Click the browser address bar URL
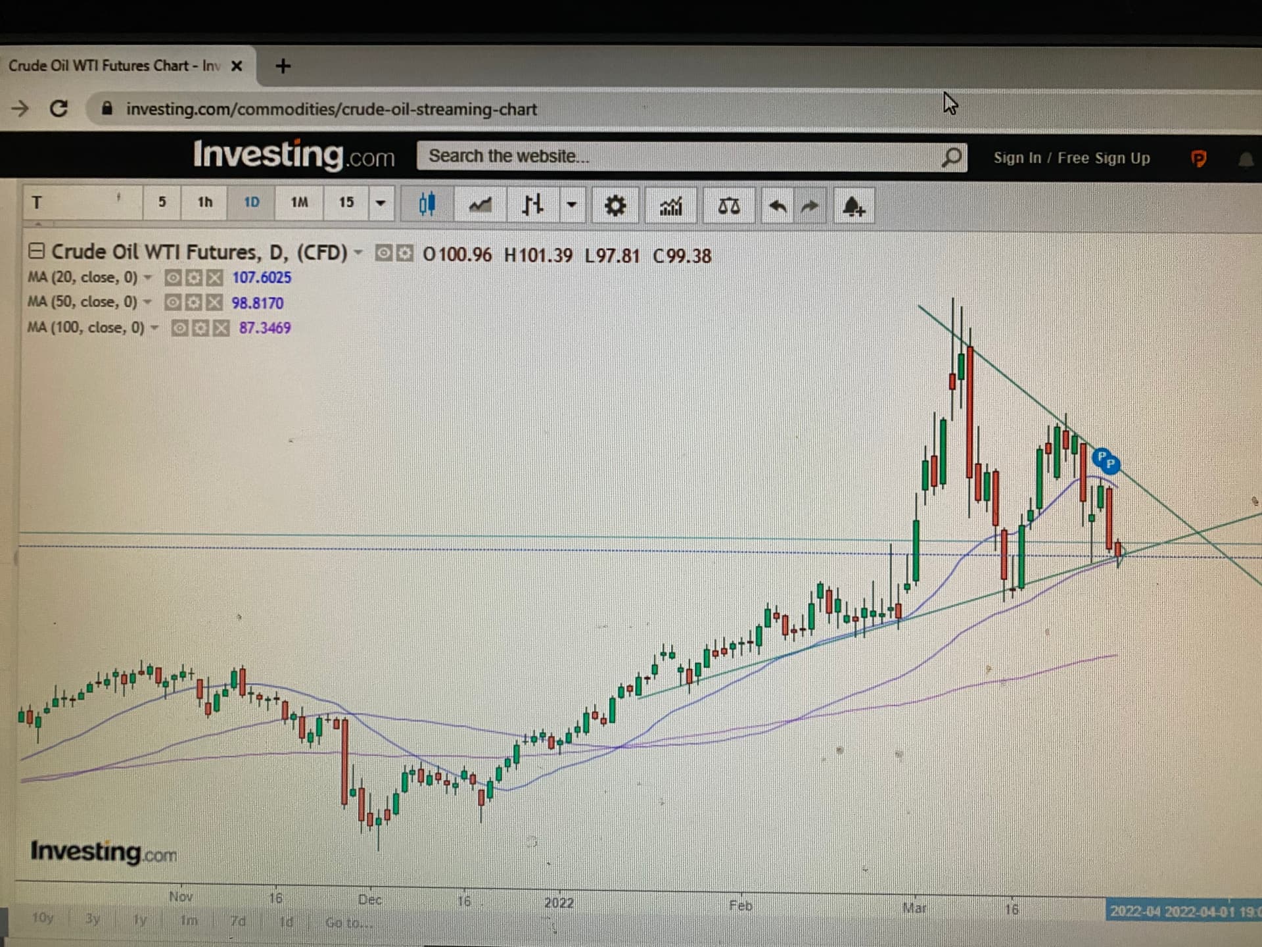The width and height of the screenshot is (1262, 947). [x=331, y=109]
